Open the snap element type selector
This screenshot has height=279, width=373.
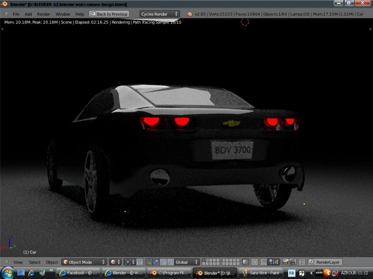pyautogui.click(x=274, y=262)
